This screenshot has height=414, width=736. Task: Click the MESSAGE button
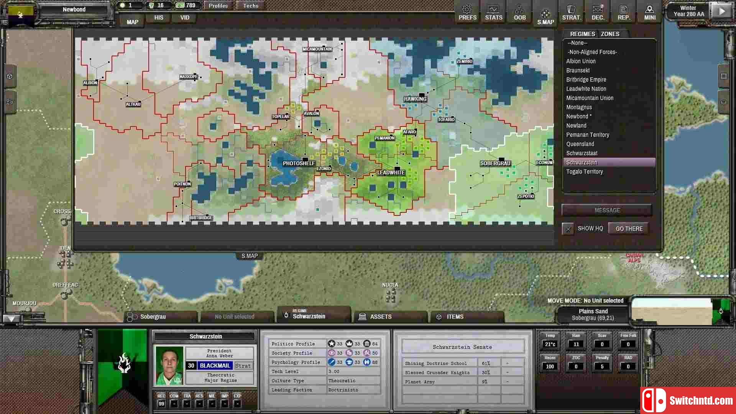[607, 210]
